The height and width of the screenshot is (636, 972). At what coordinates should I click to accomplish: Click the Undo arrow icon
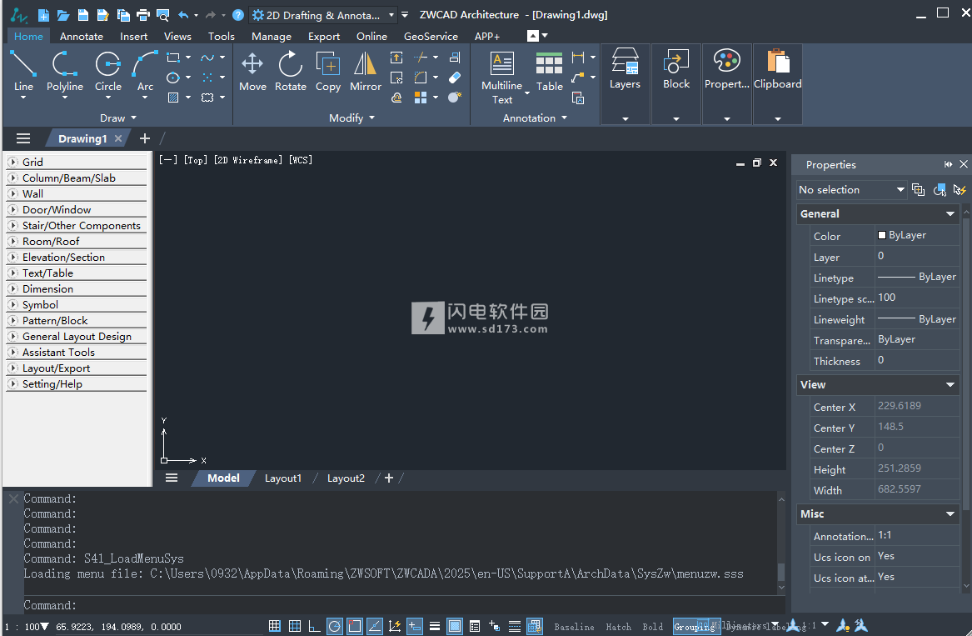pos(183,15)
